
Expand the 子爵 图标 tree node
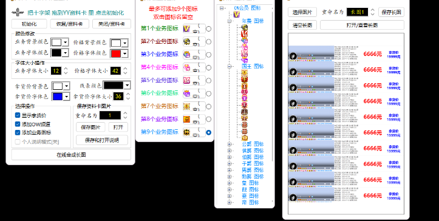(x=230, y=163)
